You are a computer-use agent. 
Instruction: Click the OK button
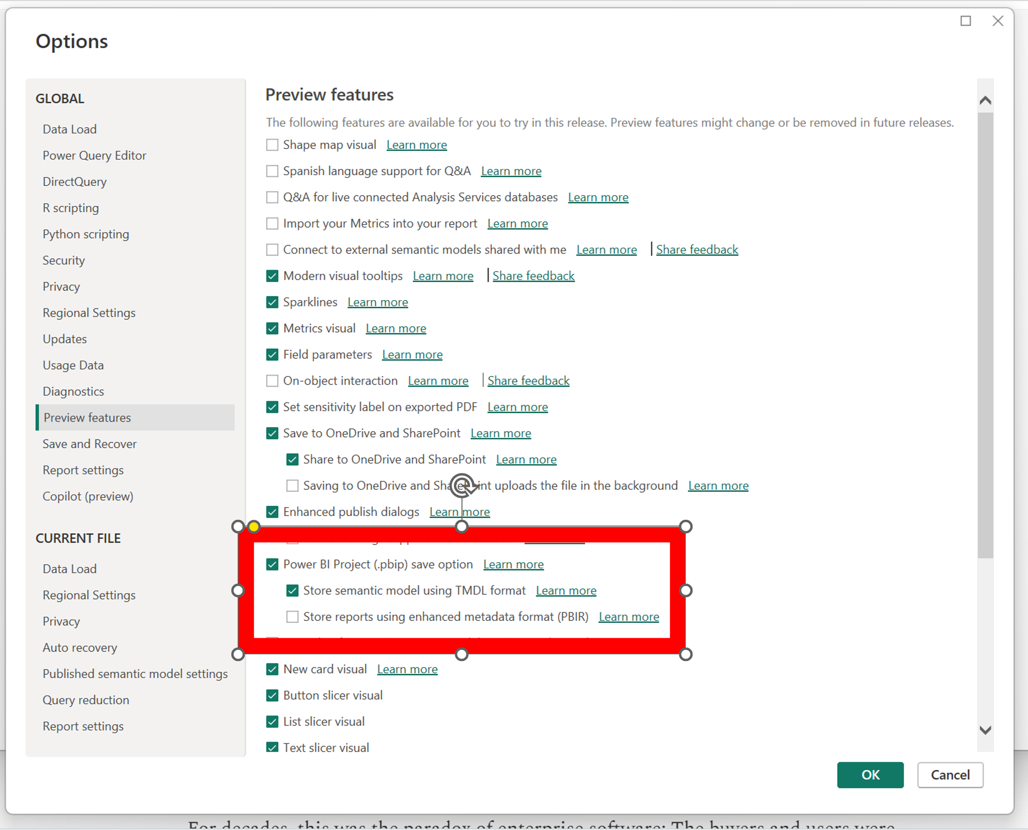click(870, 775)
